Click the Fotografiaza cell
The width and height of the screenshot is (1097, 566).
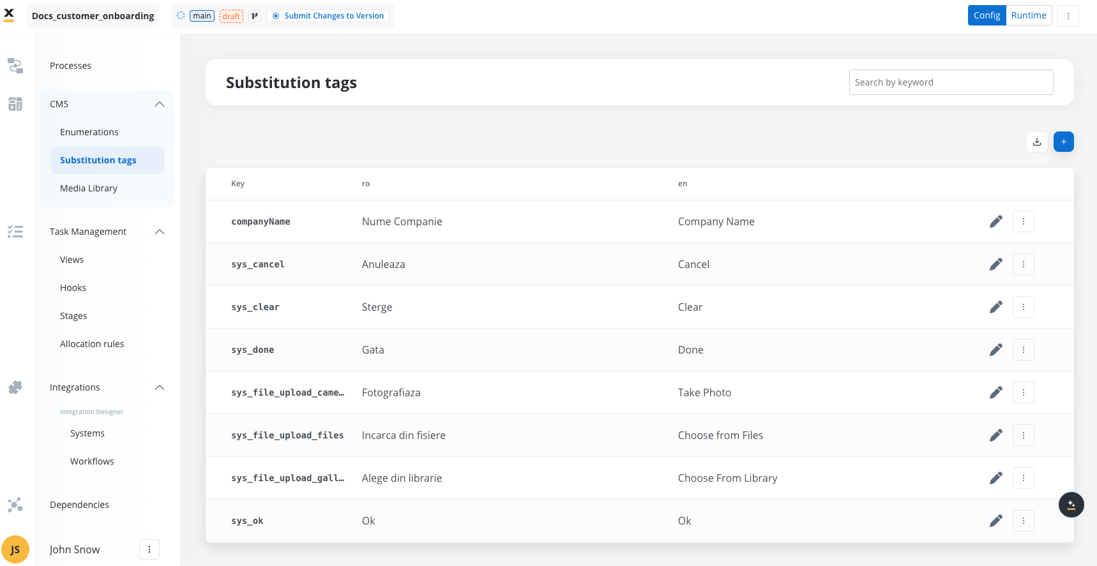pos(391,392)
